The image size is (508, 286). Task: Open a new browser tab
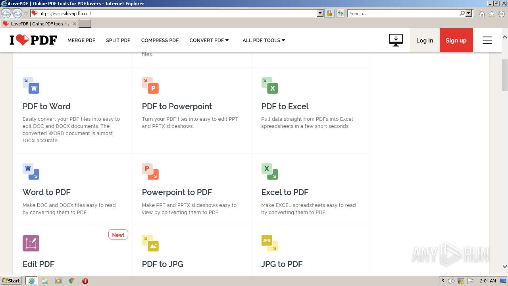(x=85, y=24)
